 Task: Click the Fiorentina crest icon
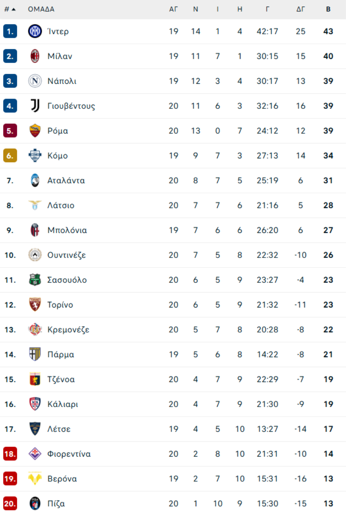pyautogui.click(x=35, y=454)
